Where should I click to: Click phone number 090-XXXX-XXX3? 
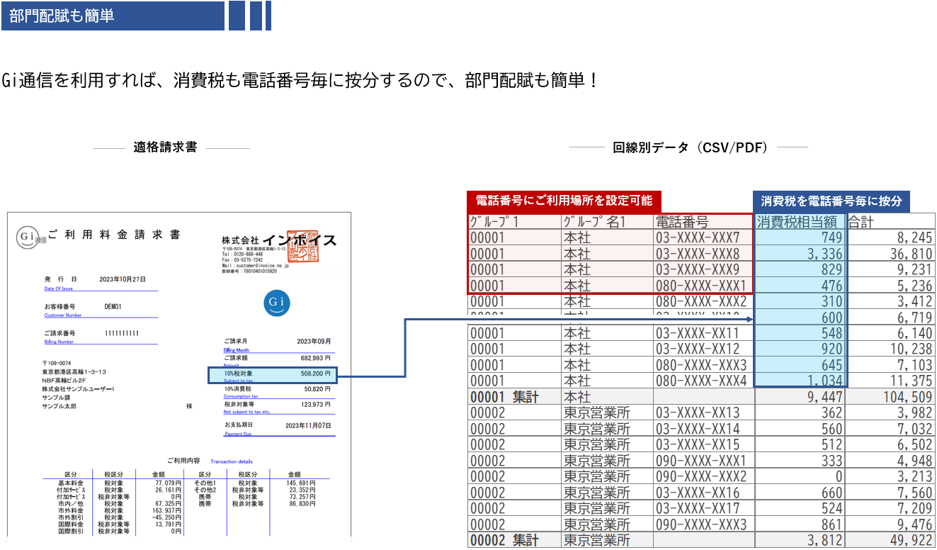pos(701,524)
